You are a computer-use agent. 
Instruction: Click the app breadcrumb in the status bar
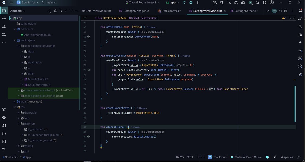coord(28,157)
